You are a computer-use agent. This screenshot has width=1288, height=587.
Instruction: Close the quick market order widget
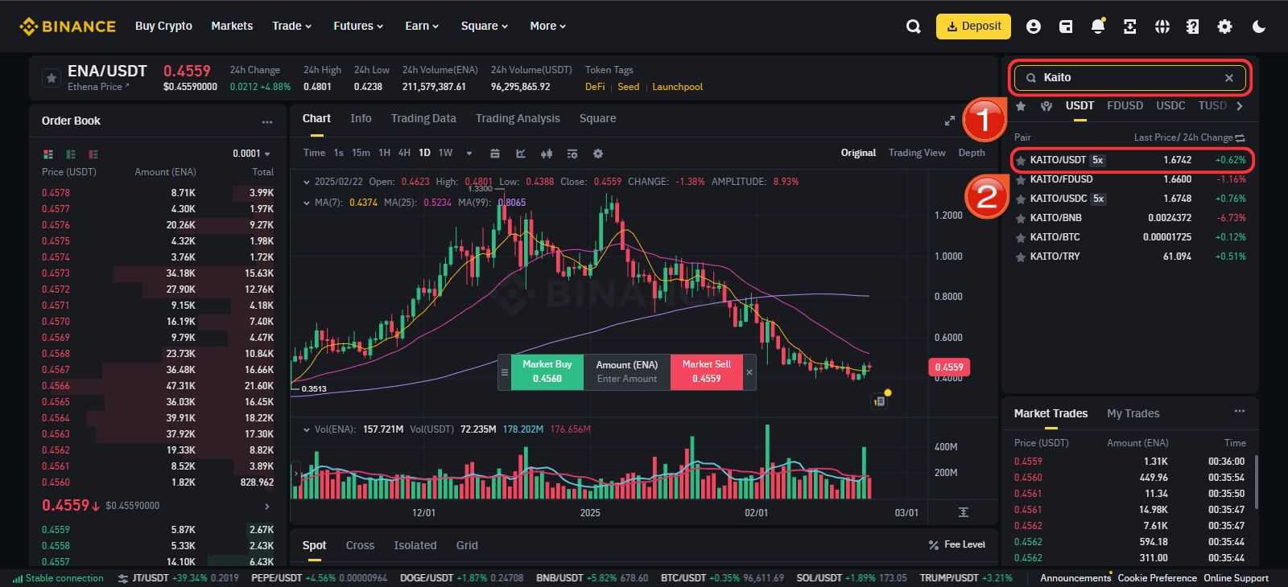pos(749,372)
